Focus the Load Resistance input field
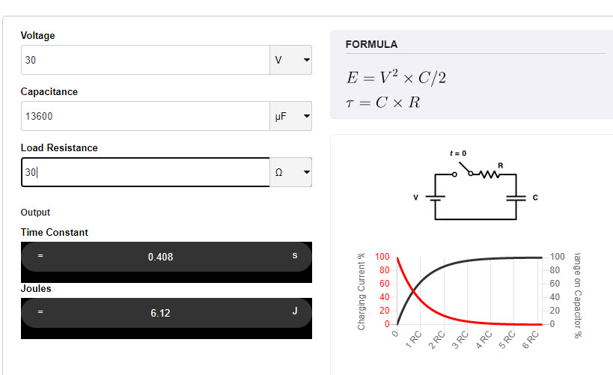Viewport: 613px width, 375px height. pos(145,172)
